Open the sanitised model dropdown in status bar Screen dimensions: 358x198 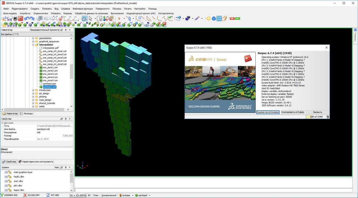pos(149,195)
